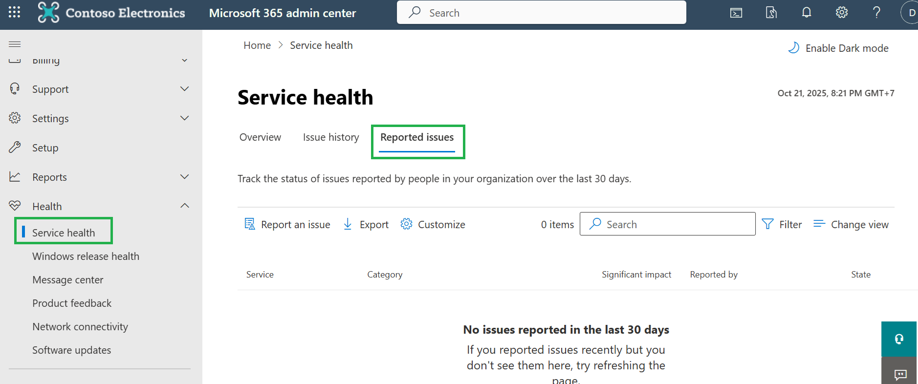Click the Customize button label
Screen dimensions: 918x384
pos(441,224)
